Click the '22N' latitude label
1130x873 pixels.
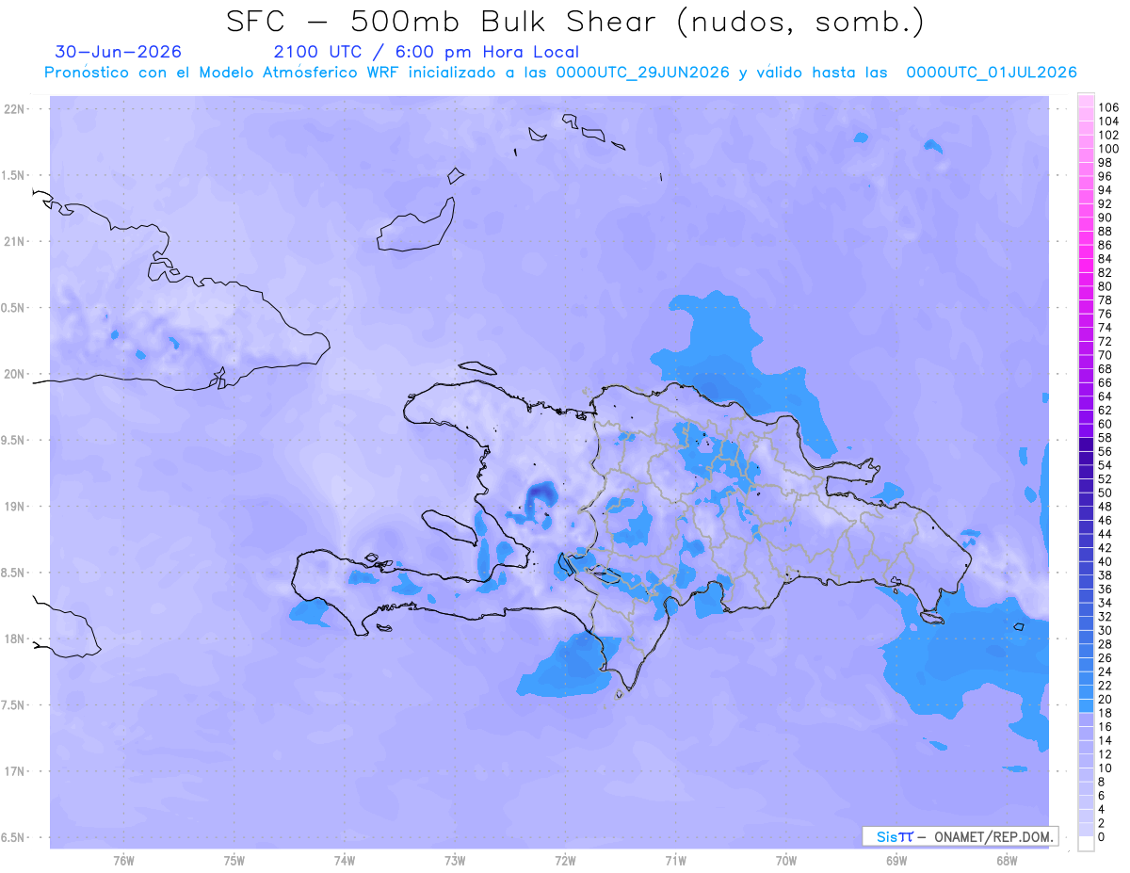14,109
